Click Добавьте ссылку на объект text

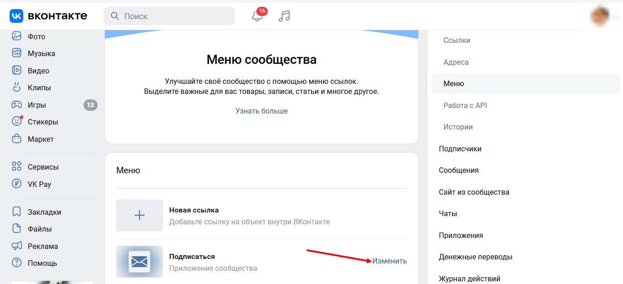tap(249, 222)
